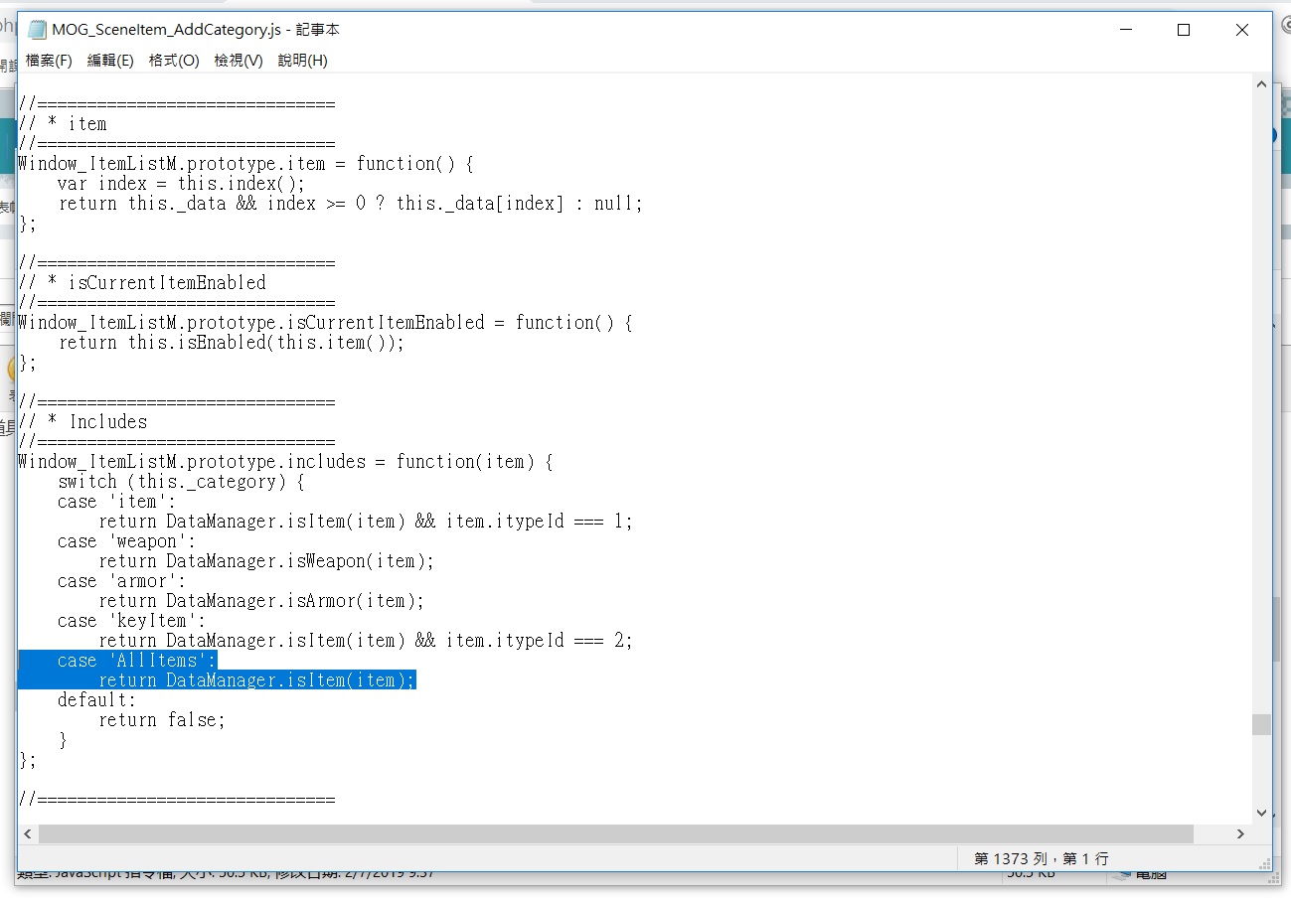Click the status bar text "第 1373 列，第 1 行"
Image resolution: width=1291 pixels, height=903 pixels.
pos(1041,858)
